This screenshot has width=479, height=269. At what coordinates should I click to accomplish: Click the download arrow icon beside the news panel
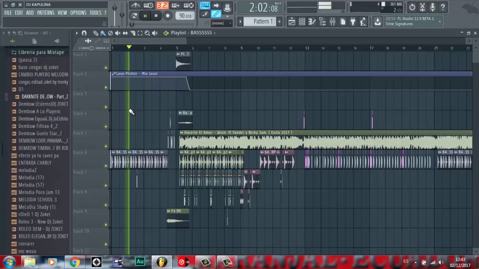pyautogui.click(x=378, y=22)
